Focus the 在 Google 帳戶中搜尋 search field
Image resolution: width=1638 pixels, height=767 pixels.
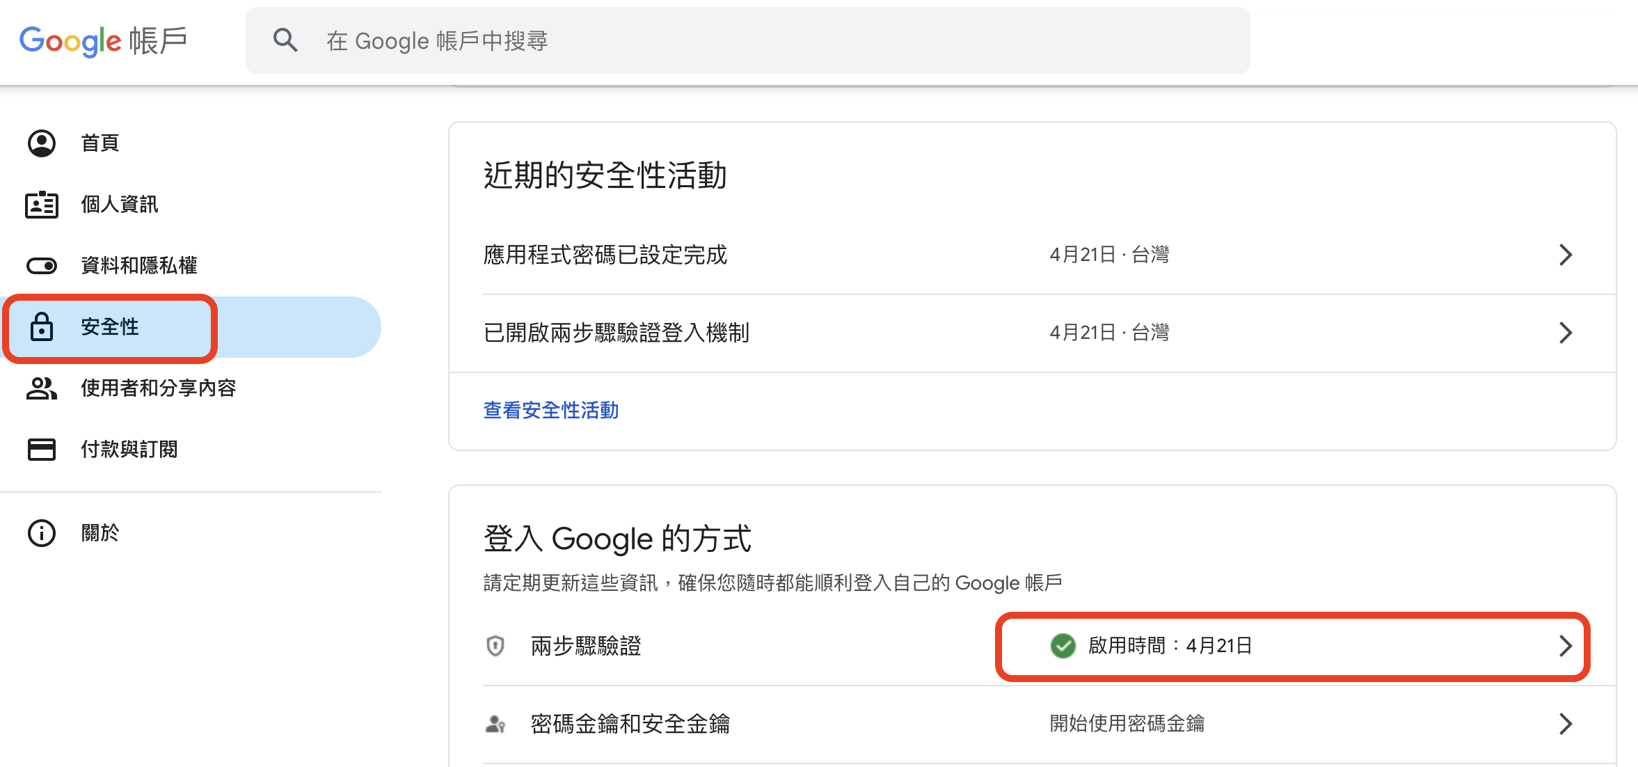click(x=765, y=40)
